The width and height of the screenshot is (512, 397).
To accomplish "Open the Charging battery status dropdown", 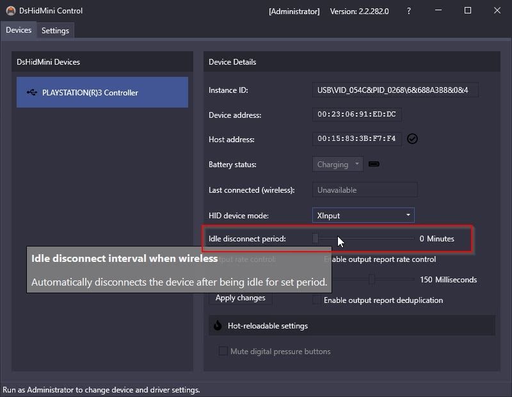I will pyautogui.click(x=338, y=165).
